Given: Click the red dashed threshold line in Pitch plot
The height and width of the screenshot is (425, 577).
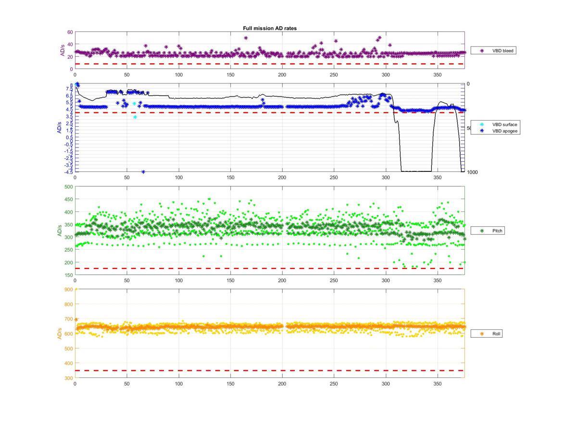Looking at the screenshot, I should 270,268.
